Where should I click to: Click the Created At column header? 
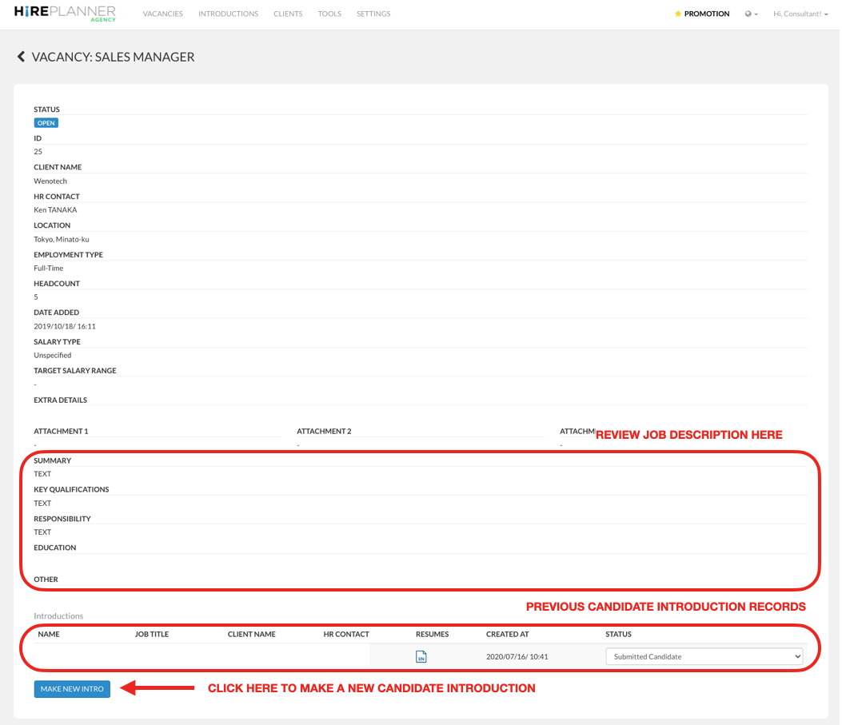[x=507, y=634]
